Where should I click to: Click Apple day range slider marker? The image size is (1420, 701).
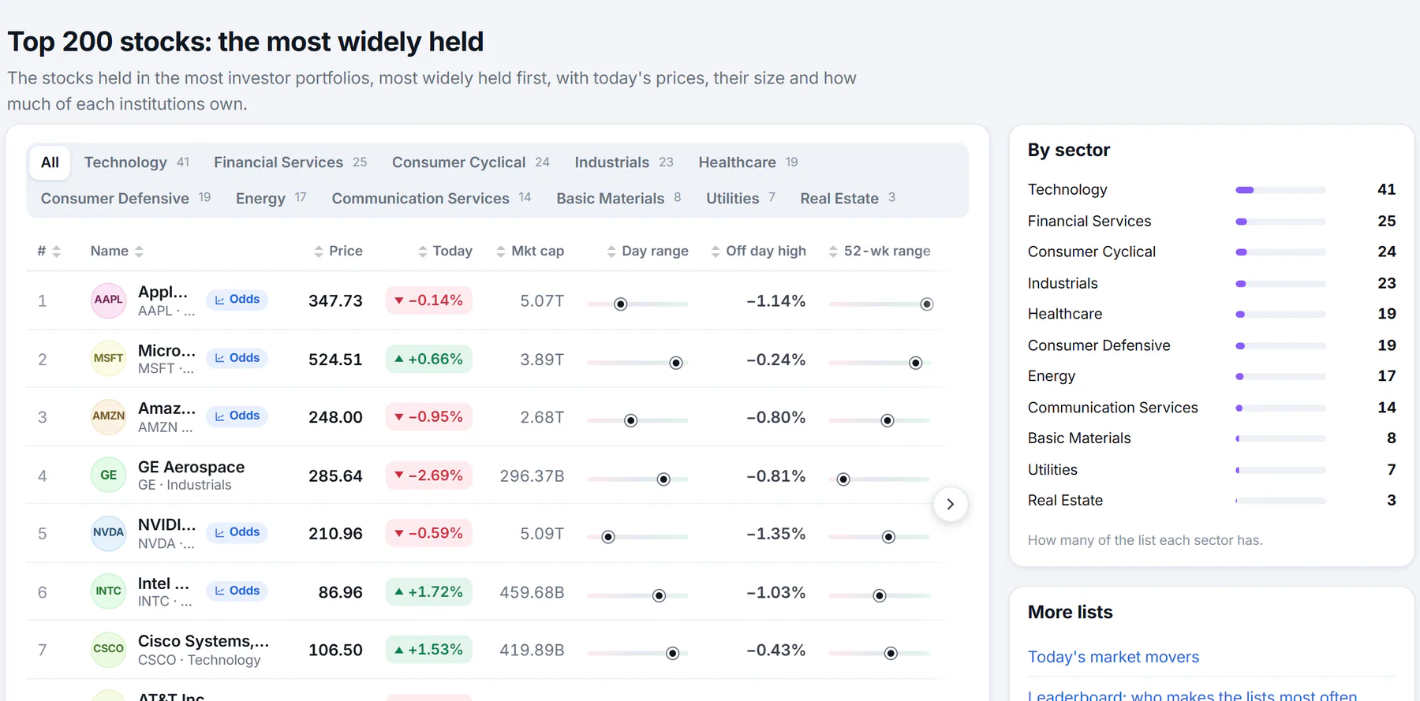[621, 304]
